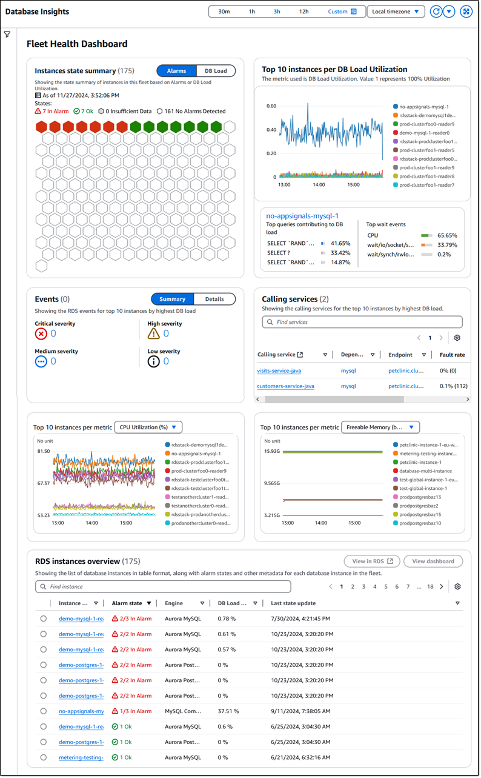Select radio for demo-mysql-1 row with 1 Ok

(x=43, y=726)
